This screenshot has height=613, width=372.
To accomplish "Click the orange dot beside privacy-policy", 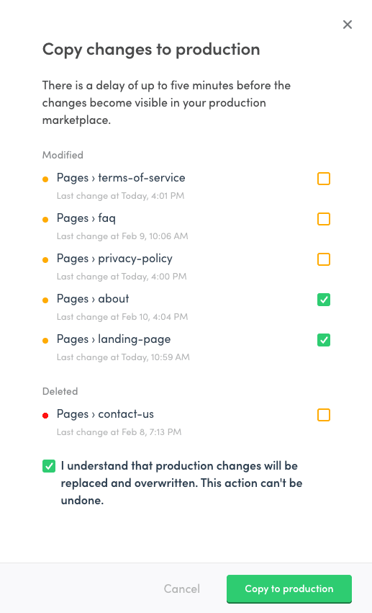I will click(x=45, y=259).
